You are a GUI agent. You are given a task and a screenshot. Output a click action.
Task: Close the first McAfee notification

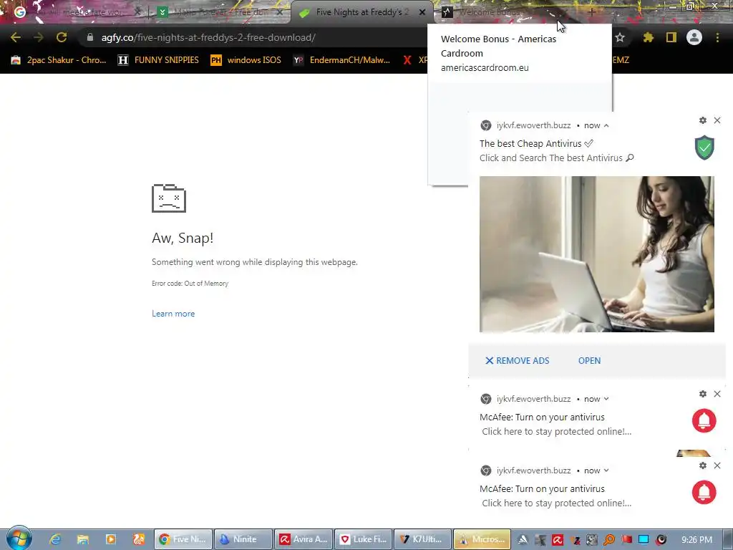click(x=717, y=394)
